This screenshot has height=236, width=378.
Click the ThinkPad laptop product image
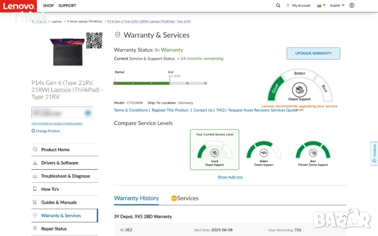coord(67,51)
